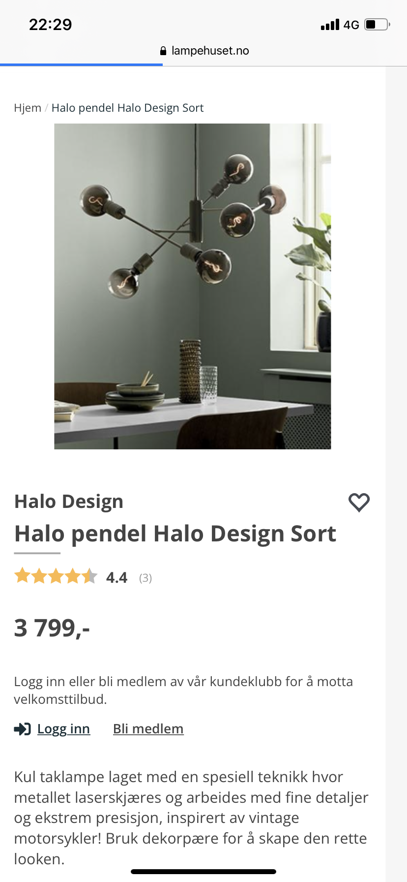Open the lamp product photo
This screenshot has width=407, height=882.
(192, 286)
